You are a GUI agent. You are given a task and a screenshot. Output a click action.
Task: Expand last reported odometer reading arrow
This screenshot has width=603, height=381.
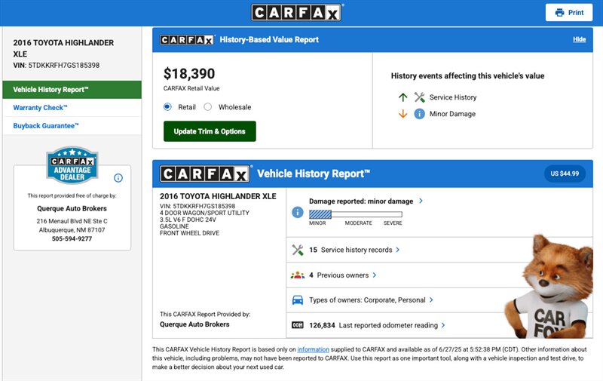(x=443, y=325)
